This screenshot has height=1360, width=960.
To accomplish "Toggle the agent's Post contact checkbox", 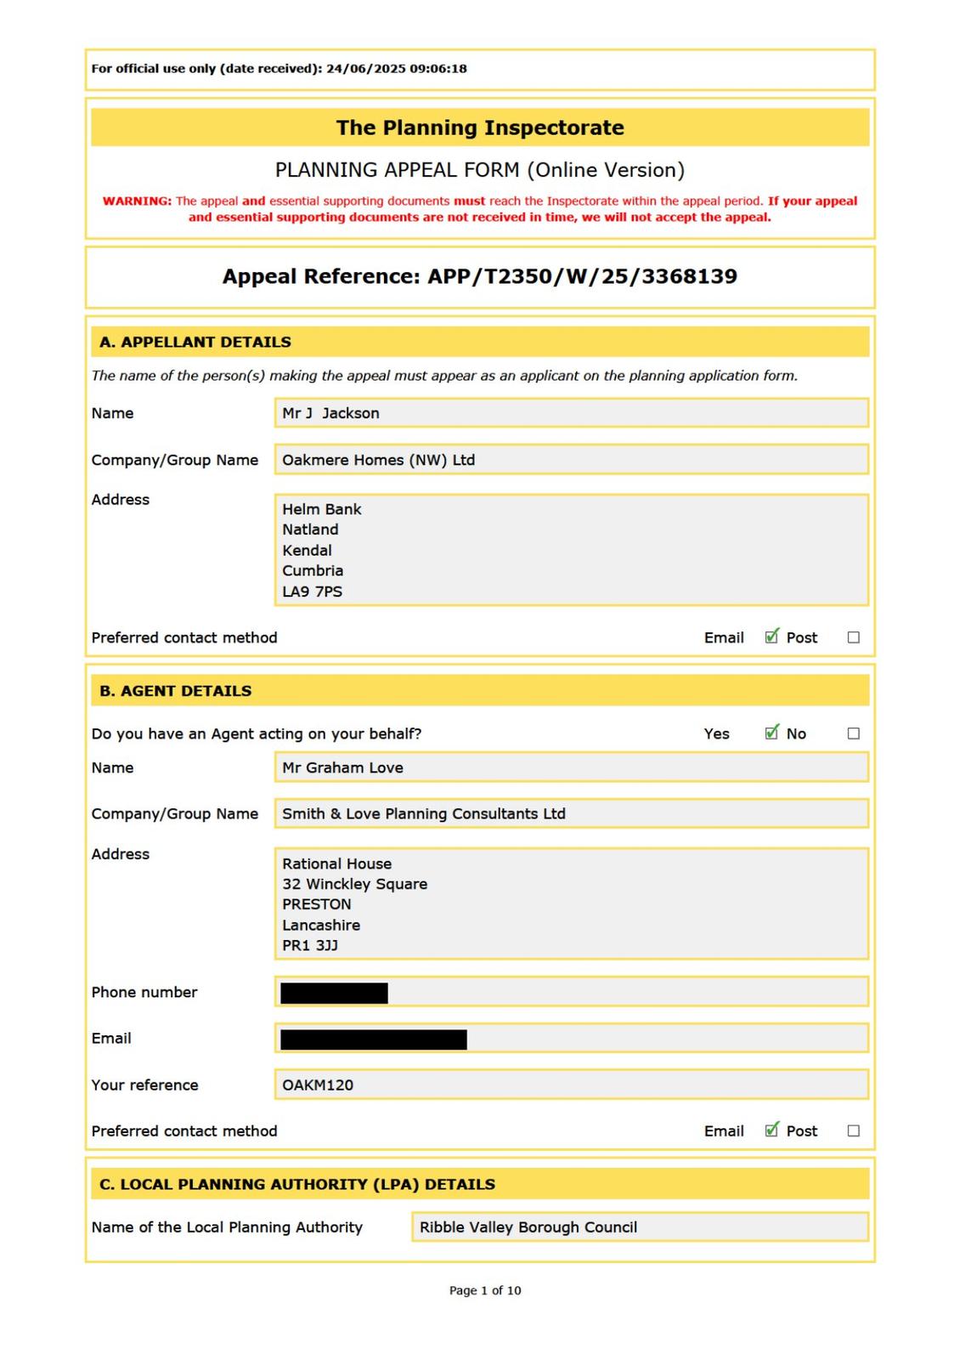I will [853, 1130].
